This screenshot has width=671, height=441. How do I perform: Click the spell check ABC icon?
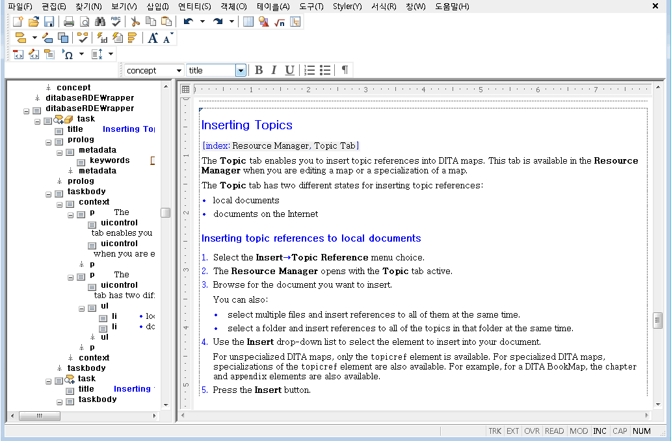point(116,21)
